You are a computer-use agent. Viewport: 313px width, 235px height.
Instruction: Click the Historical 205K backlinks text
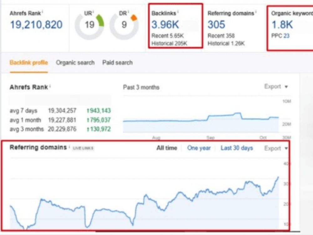(169, 43)
